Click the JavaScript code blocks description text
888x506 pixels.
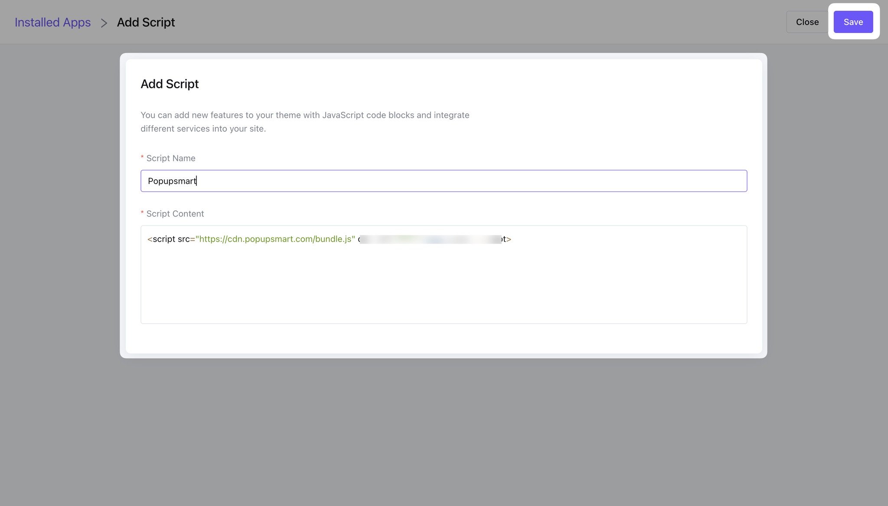[305, 122]
